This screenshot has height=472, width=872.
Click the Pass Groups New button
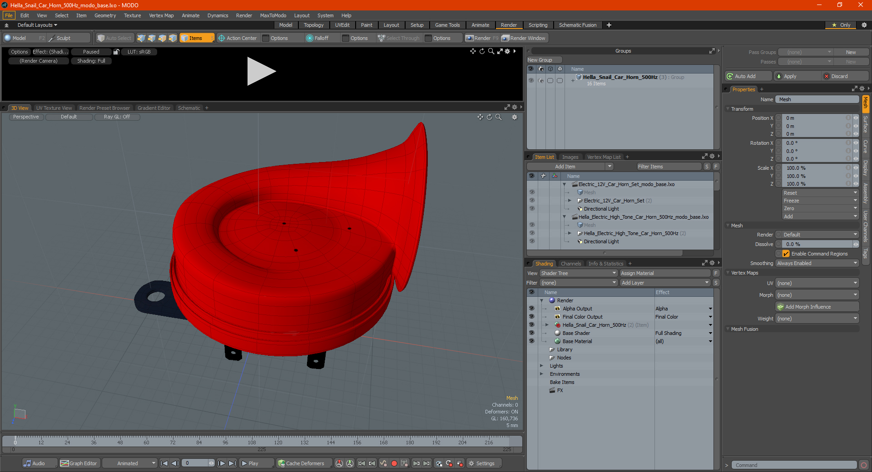coord(851,52)
